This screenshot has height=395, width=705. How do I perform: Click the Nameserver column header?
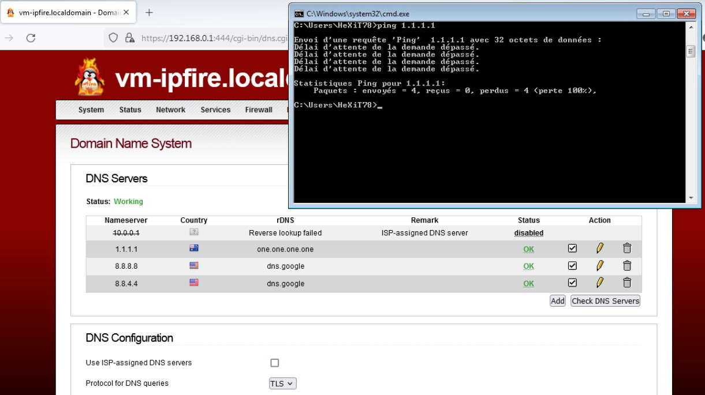126,220
